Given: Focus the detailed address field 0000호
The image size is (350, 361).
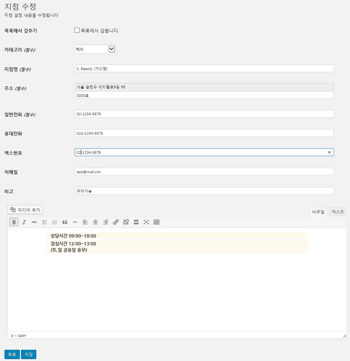Looking at the screenshot, I should click(x=204, y=95).
